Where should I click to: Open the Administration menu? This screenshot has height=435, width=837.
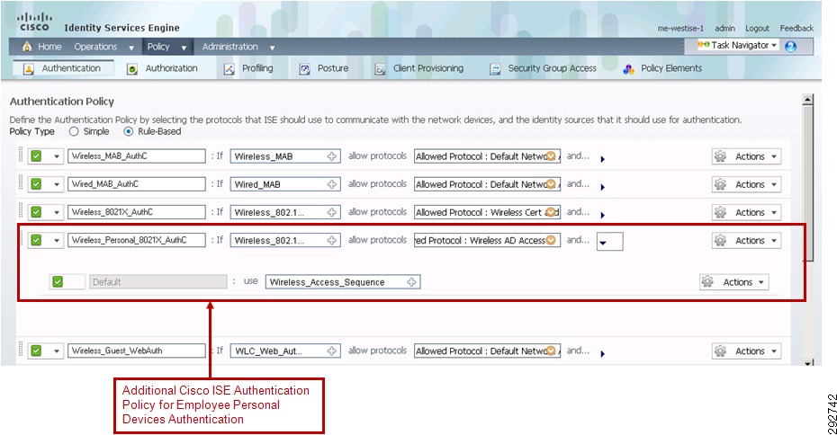click(238, 47)
